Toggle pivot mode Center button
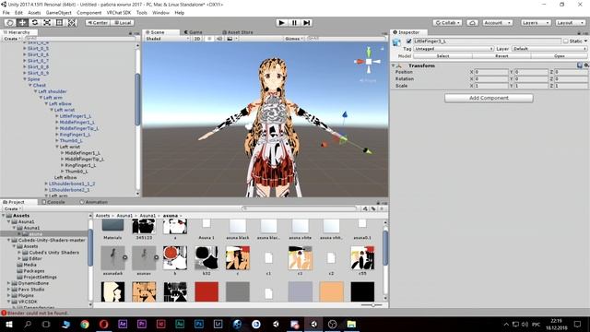The width and height of the screenshot is (590, 332). 98,22
